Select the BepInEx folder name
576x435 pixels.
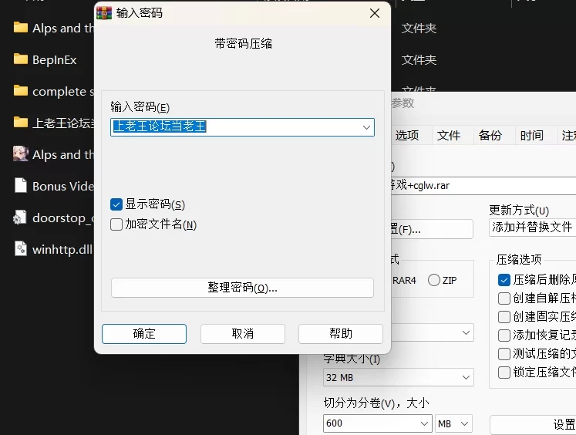click(x=55, y=60)
